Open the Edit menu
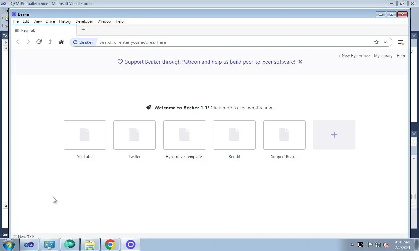The image size is (419, 251). point(26,21)
